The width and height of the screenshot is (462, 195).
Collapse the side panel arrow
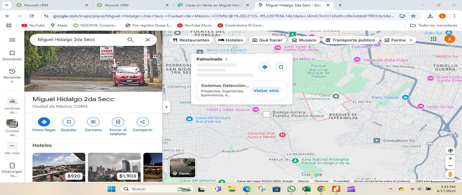166,107
